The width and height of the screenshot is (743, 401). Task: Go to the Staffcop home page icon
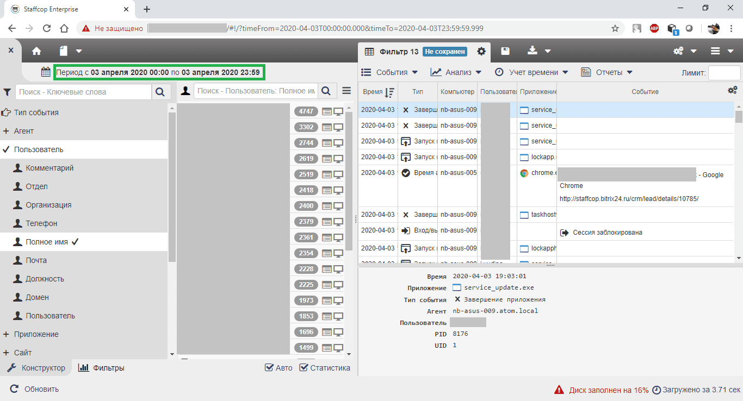point(36,51)
